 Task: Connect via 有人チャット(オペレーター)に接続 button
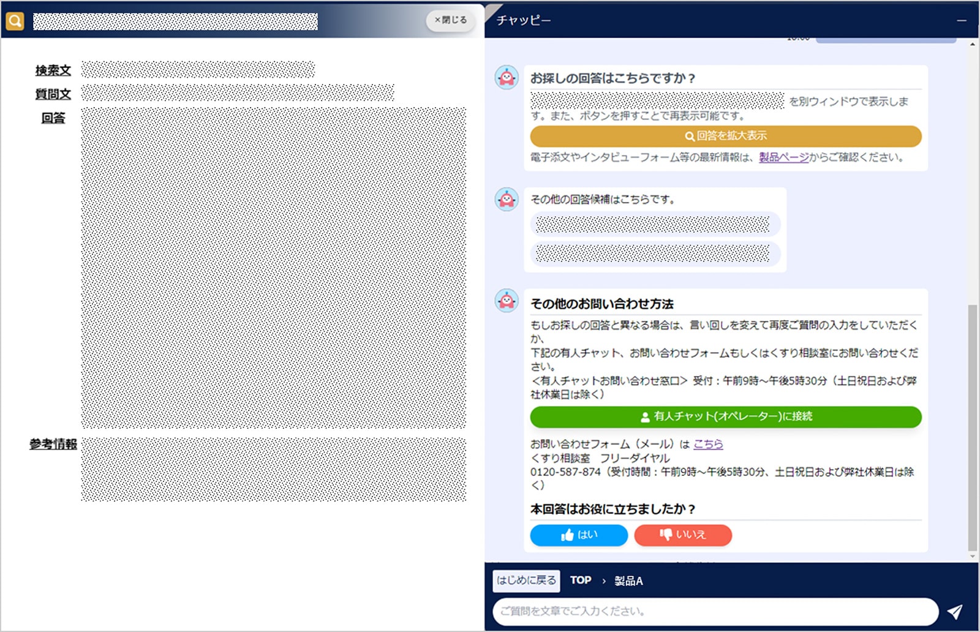[726, 417]
